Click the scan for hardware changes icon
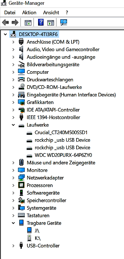Screen dimensions: 124x259 [x=64, y=22]
